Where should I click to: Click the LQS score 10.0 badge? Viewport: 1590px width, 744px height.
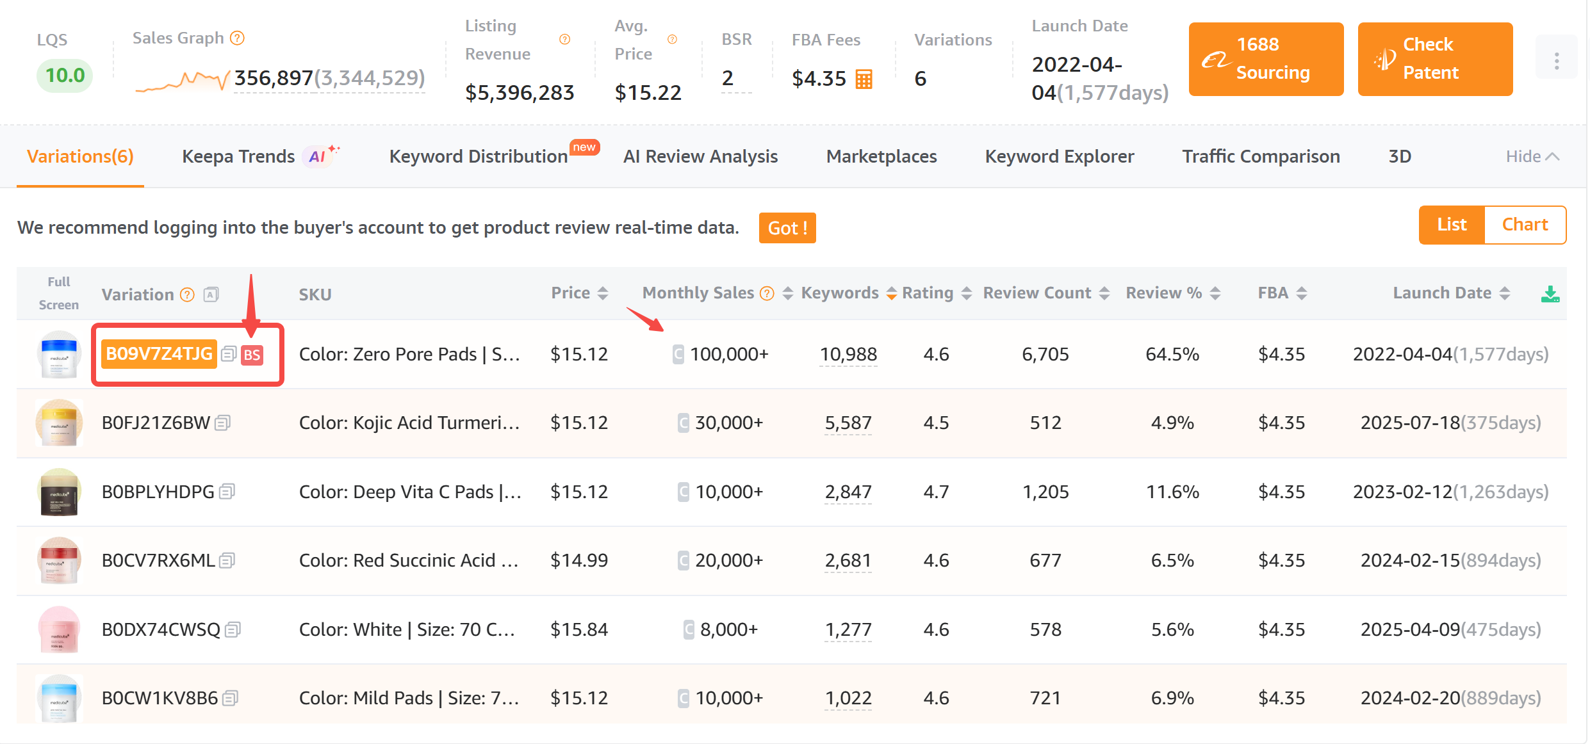65,76
